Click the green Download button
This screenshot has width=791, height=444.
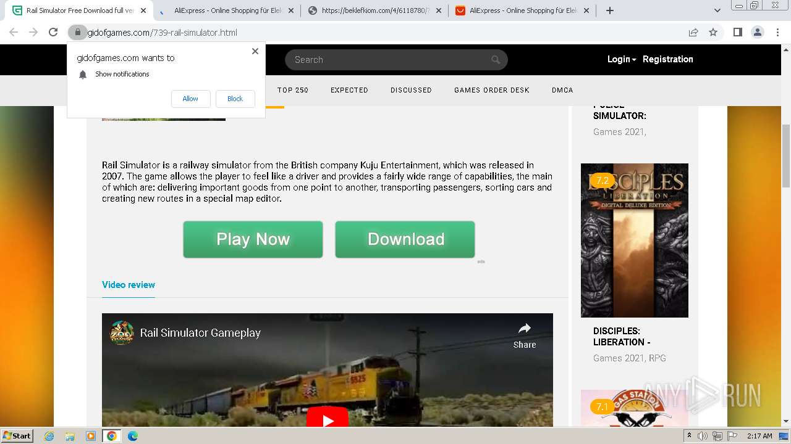(x=405, y=239)
